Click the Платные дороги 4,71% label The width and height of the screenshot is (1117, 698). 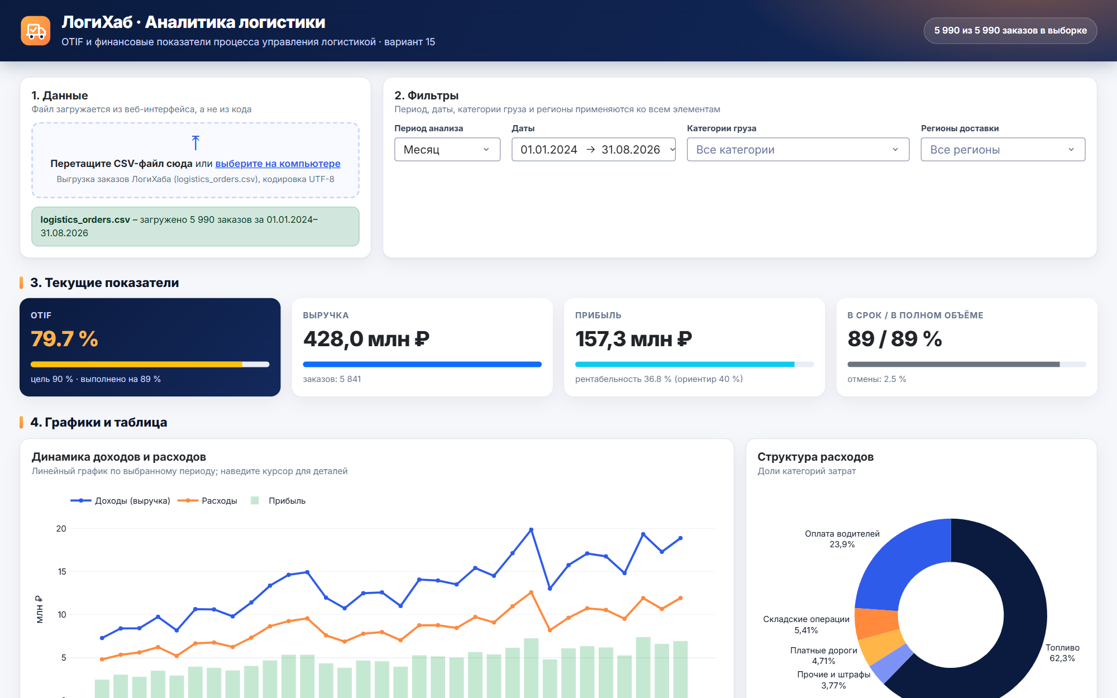(x=824, y=656)
